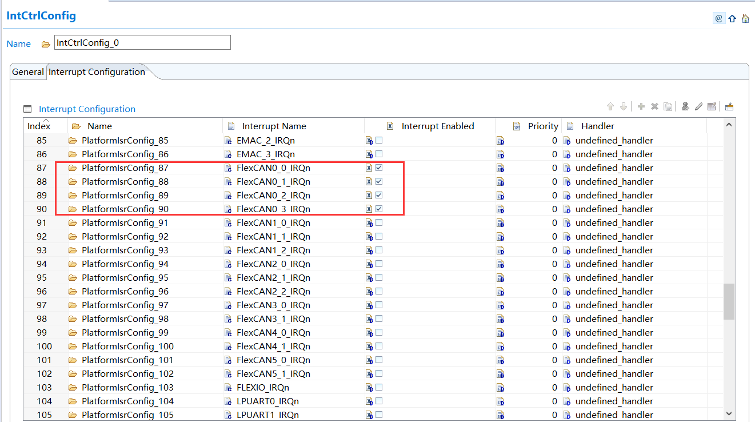Screen dimensions: 755x422
Task: Click undefined_handler in EMAC_2_IRQn row
Action: click(614, 141)
